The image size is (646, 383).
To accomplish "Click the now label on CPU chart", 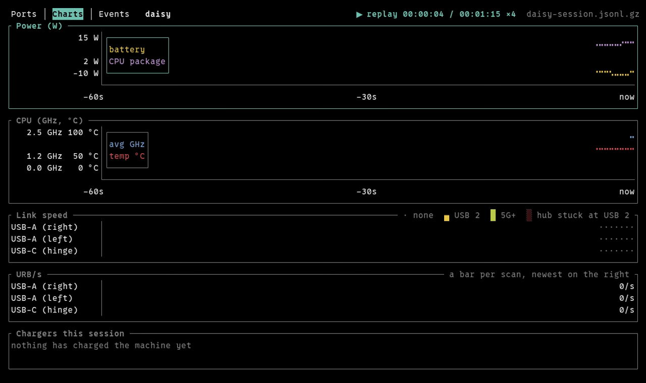I will [x=627, y=191].
